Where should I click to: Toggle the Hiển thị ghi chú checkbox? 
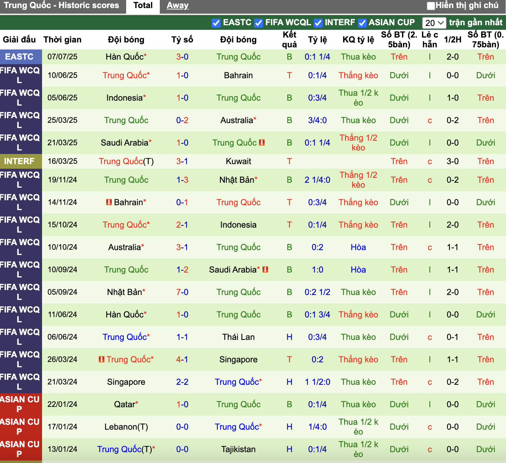tap(431, 6)
